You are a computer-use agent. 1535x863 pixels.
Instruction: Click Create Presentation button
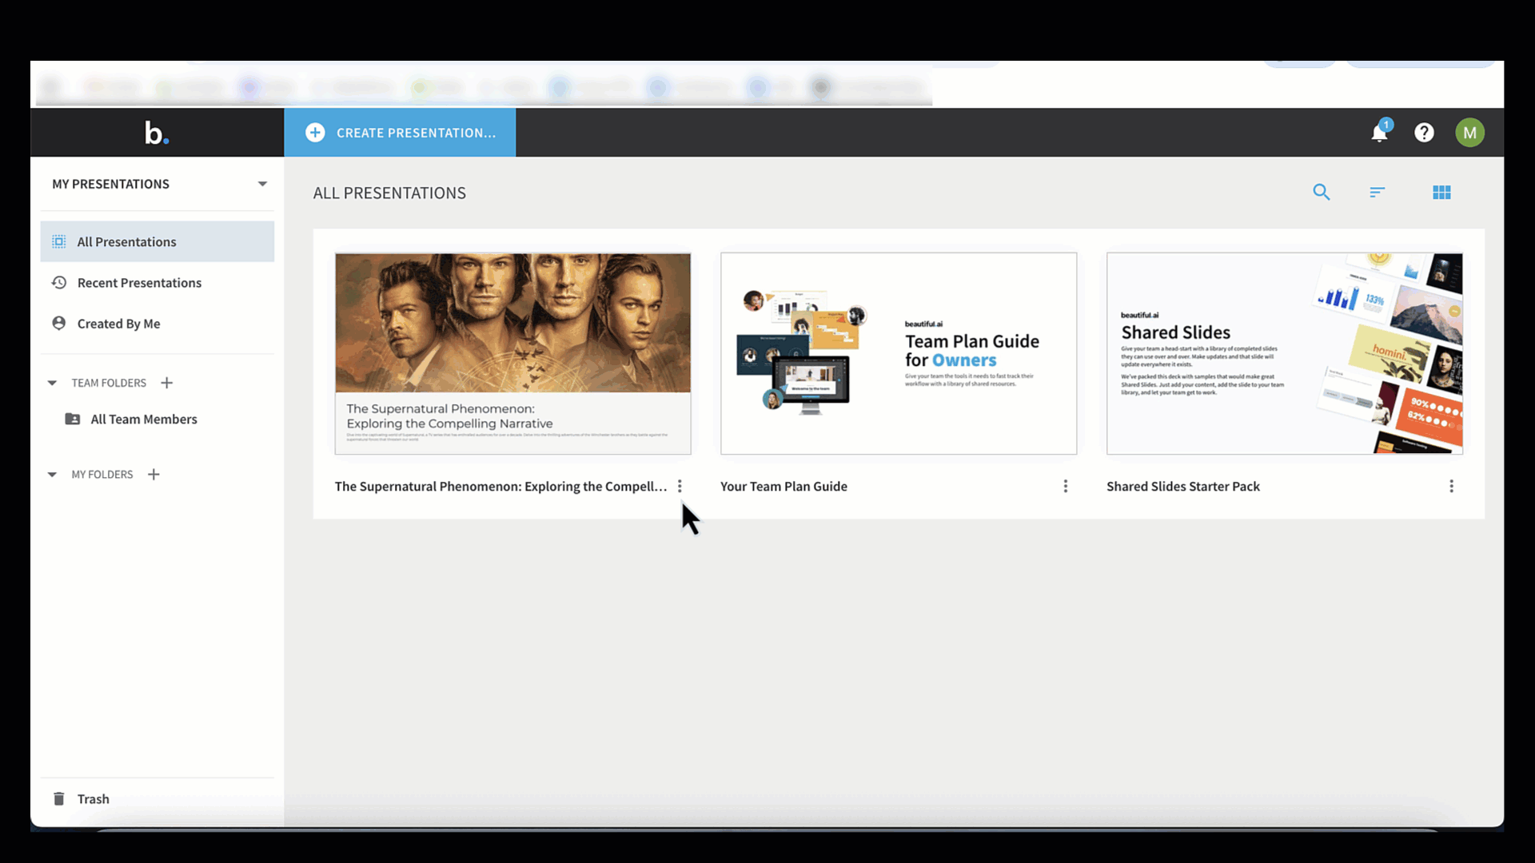click(400, 133)
